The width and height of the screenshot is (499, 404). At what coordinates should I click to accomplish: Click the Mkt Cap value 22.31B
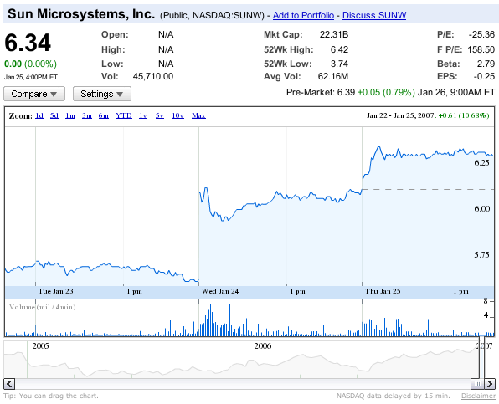pyautogui.click(x=334, y=34)
